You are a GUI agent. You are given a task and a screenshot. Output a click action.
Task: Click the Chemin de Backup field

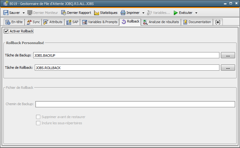click(135, 104)
